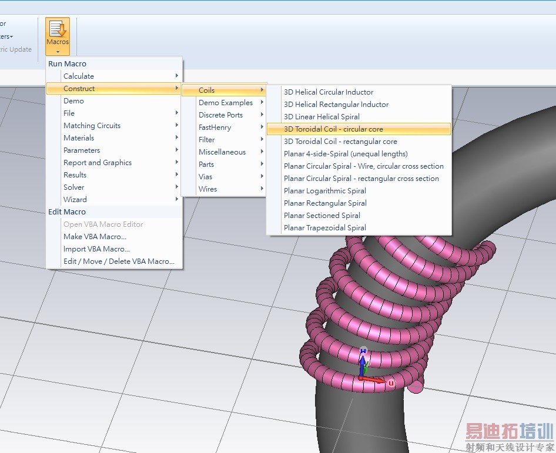Run 3D Toroidal Coil - circular core
556x453 pixels.
tap(359, 129)
